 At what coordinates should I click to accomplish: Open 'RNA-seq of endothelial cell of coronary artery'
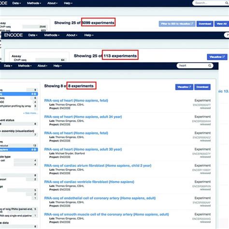coord(100,198)
